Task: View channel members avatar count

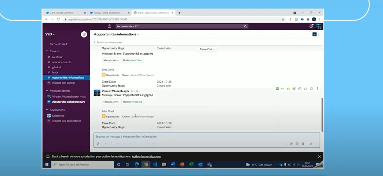Action: coord(316,34)
